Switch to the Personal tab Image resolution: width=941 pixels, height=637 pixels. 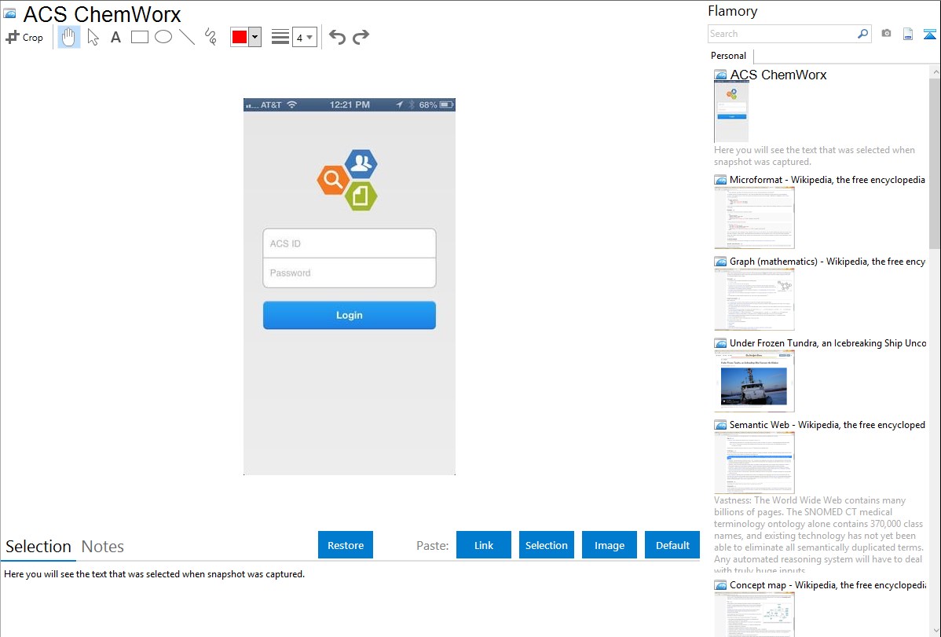(x=729, y=56)
